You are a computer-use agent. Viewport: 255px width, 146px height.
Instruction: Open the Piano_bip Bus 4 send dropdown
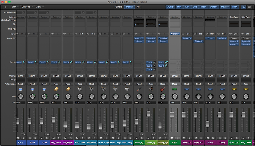pos(149,69)
